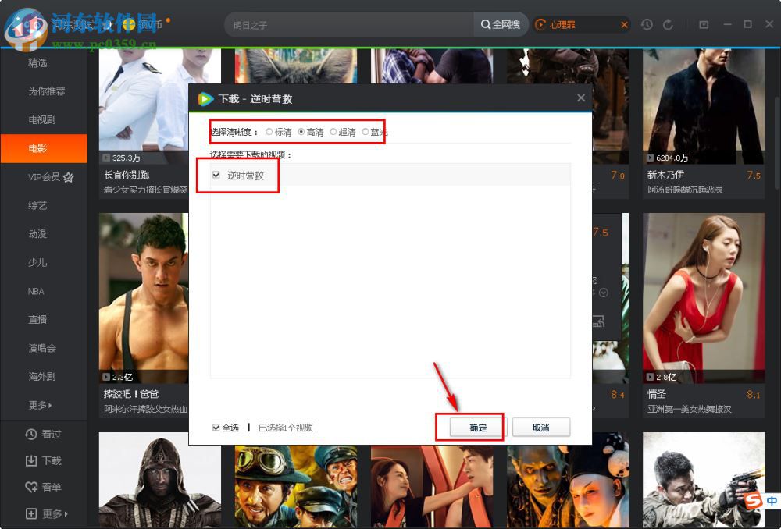This screenshot has height=529, width=781.
Task: Open the mini window mode icon
Action: click(704, 24)
